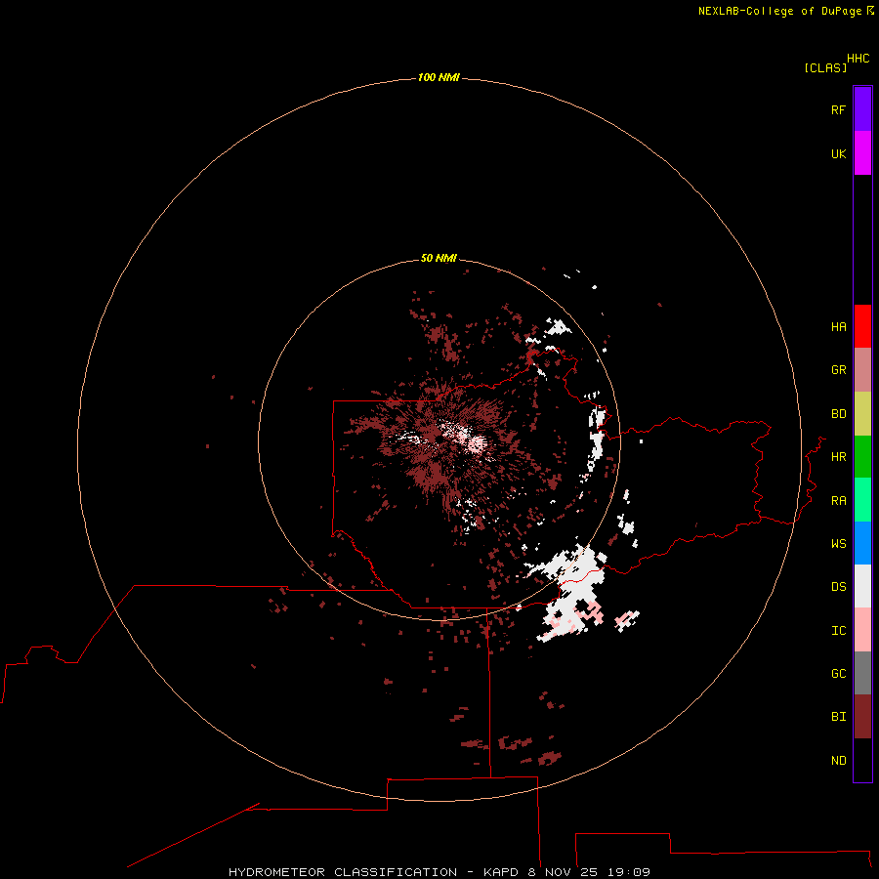Click the WS blue legend swatch
Viewport: 879px width, 879px height.
click(862, 543)
